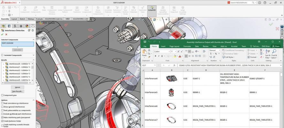Click the Excel Format Painter icon

click(149, 57)
